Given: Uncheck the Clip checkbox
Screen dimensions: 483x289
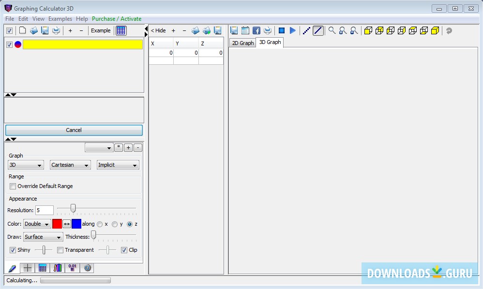Looking at the screenshot, I should tap(124, 250).
